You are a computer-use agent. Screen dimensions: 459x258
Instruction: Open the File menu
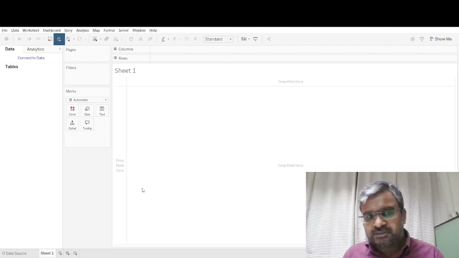5,30
